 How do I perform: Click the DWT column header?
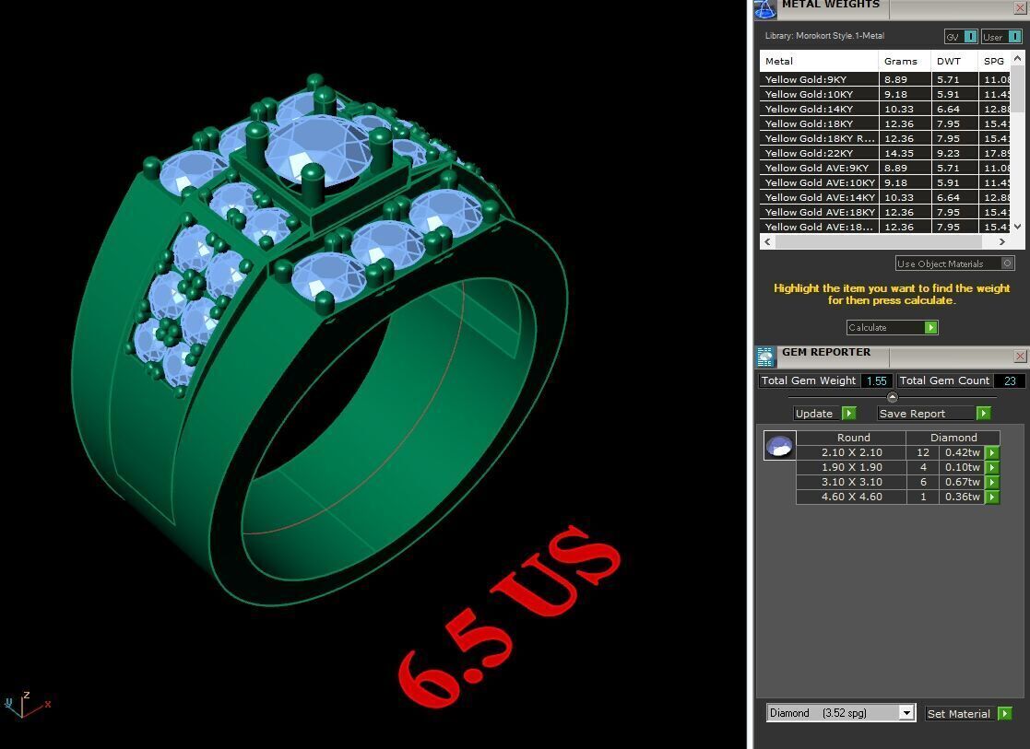click(x=954, y=61)
